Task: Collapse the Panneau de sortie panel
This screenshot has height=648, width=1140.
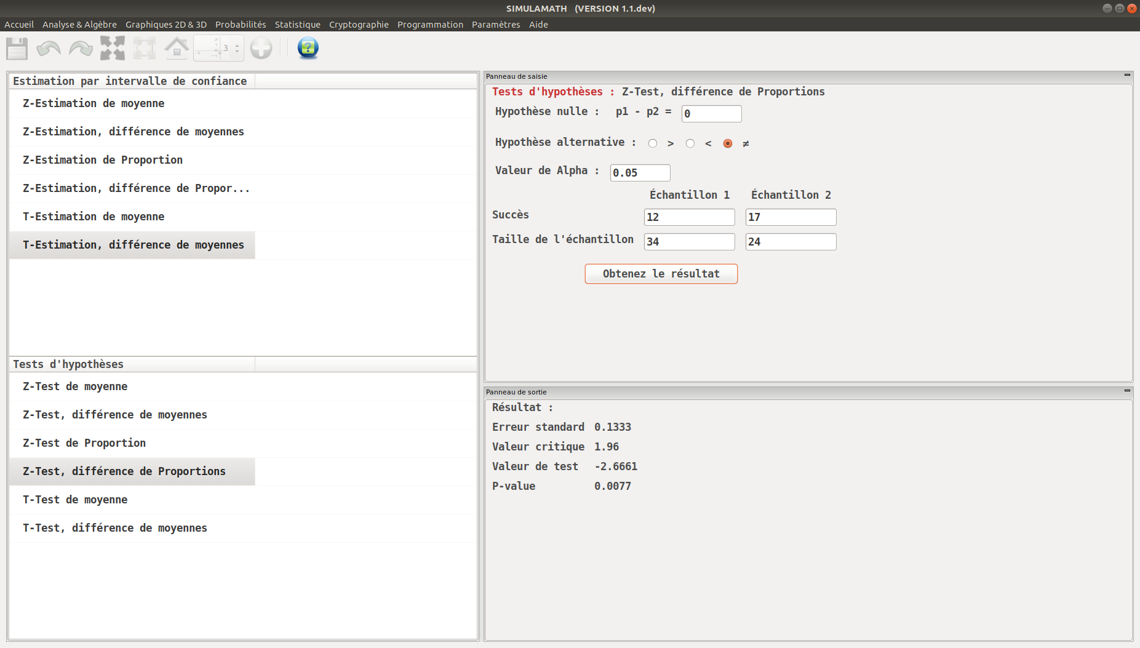Action: click(x=1127, y=391)
